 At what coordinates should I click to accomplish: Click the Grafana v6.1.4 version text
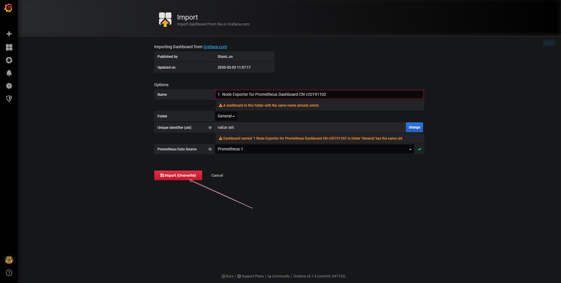(x=319, y=276)
